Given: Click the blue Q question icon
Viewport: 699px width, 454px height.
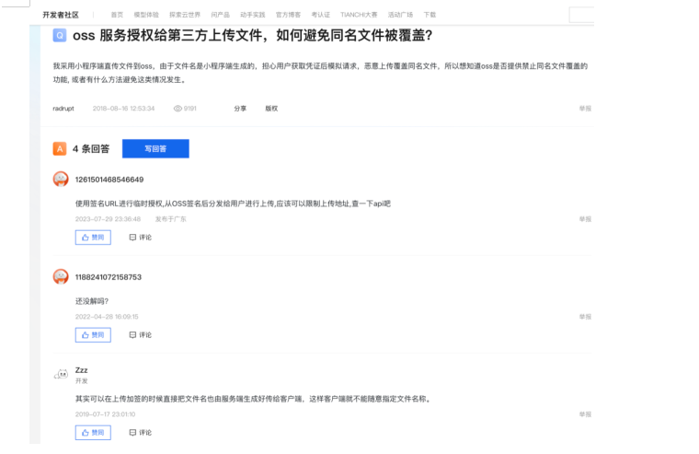Looking at the screenshot, I should [x=60, y=35].
